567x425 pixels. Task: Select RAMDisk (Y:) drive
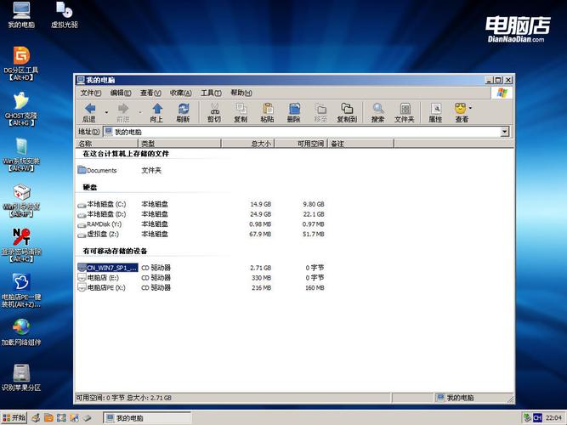(x=99, y=224)
